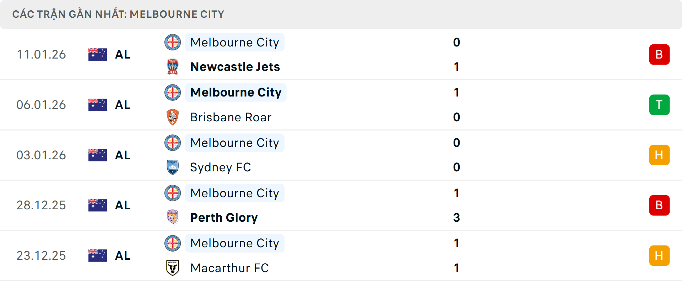Select the Macarthur FC bull crest
The width and height of the screenshot is (682, 281).
point(173,268)
